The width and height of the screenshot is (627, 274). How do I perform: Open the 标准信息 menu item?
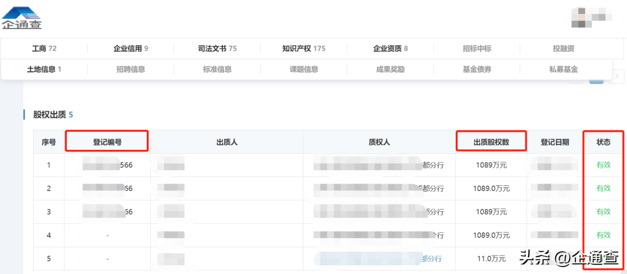pyautogui.click(x=217, y=69)
